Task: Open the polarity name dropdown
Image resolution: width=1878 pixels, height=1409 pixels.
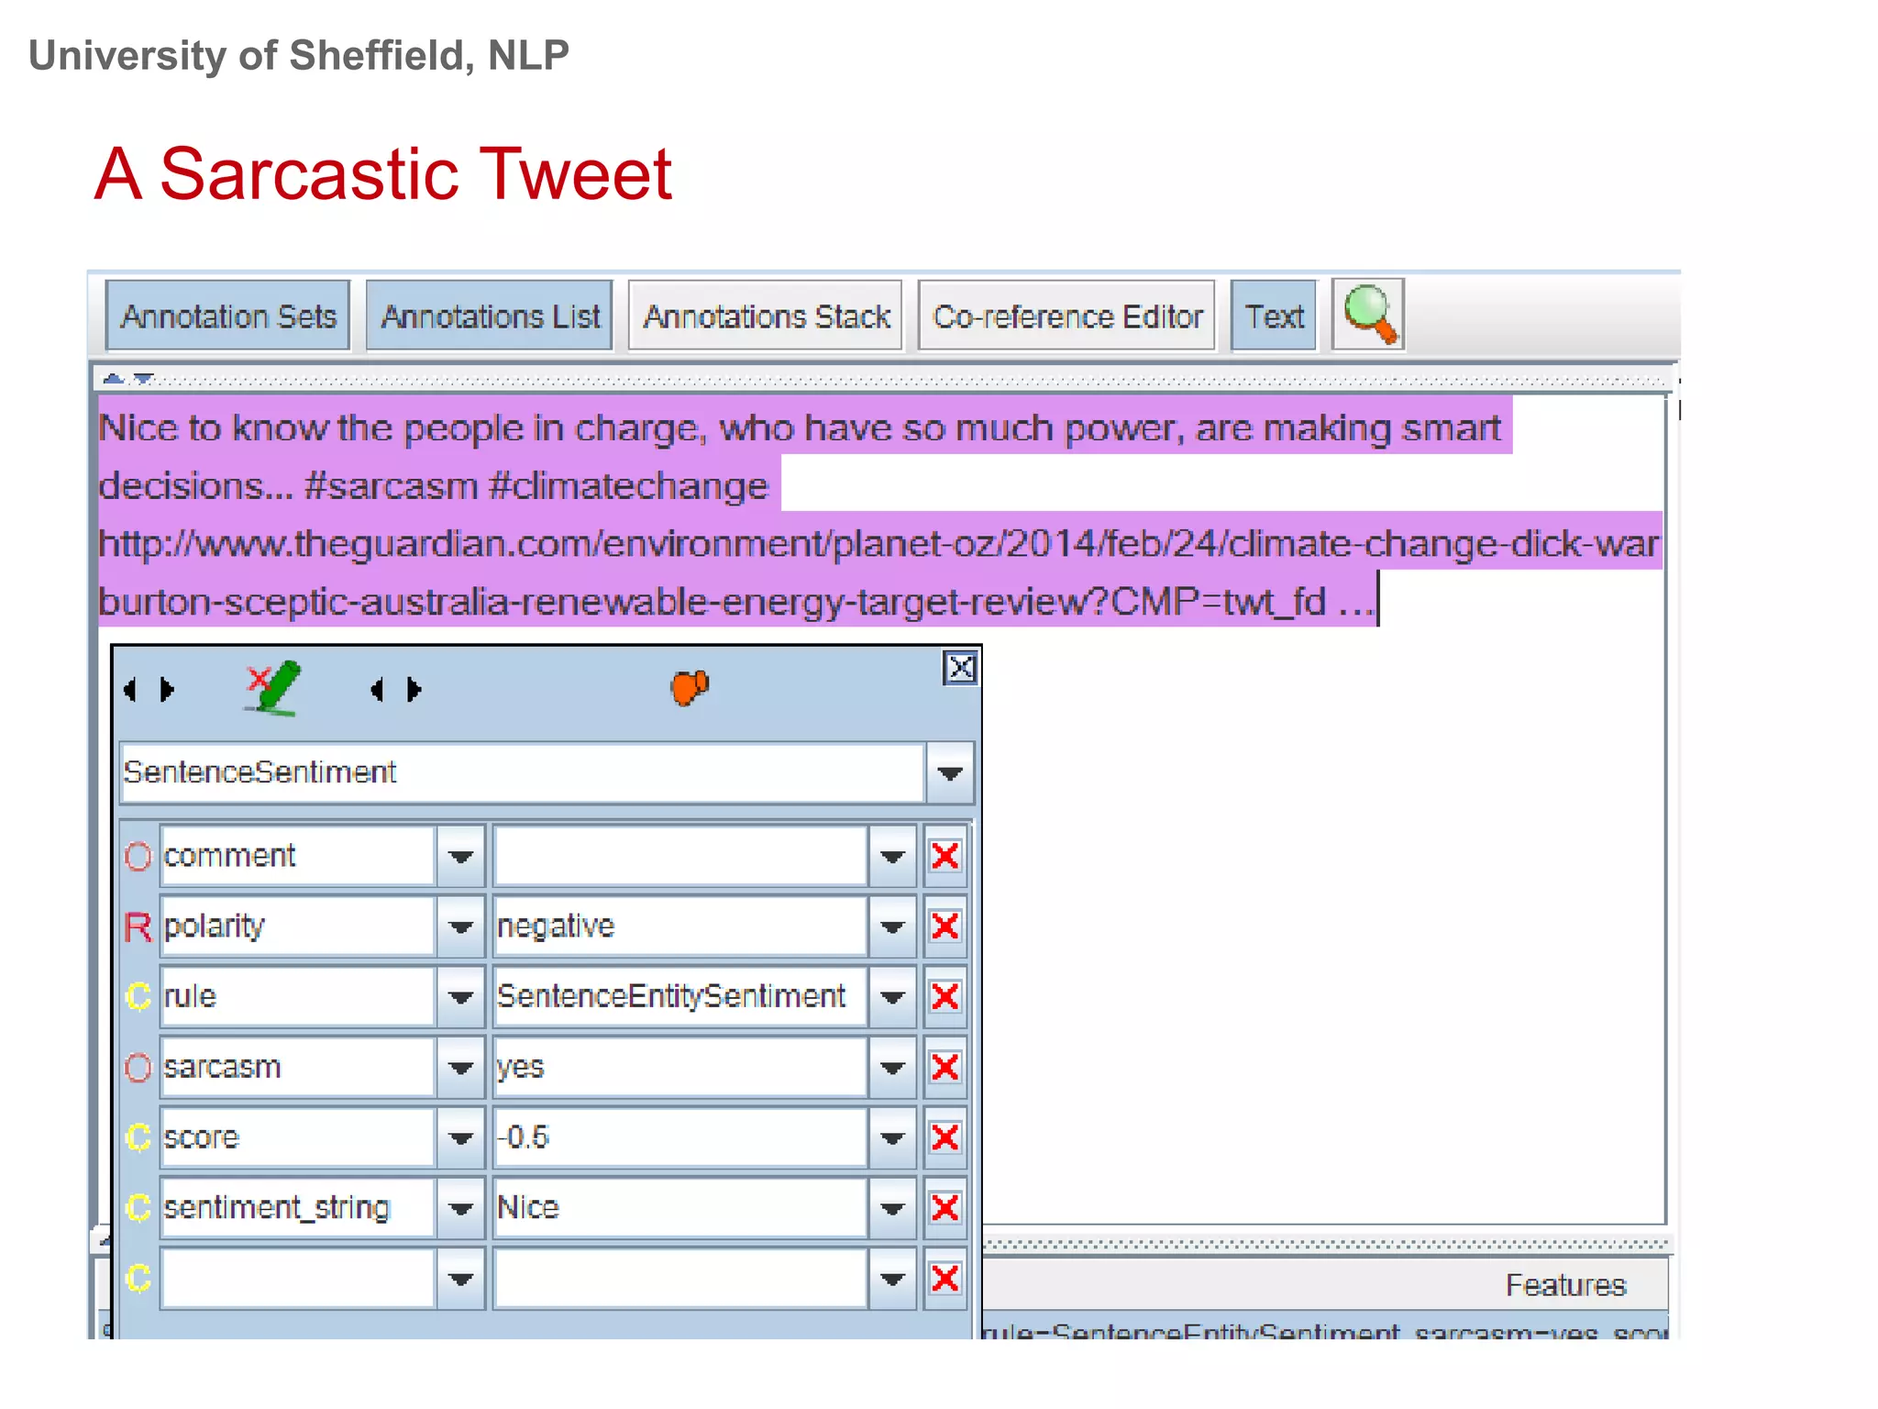Action: pos(460,926)
